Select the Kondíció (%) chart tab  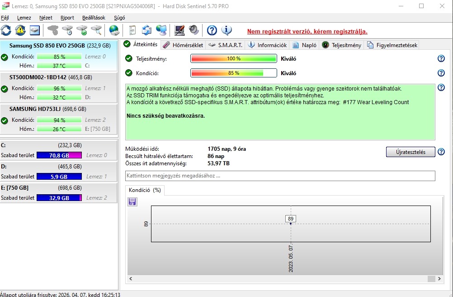(x=145, y=190)
